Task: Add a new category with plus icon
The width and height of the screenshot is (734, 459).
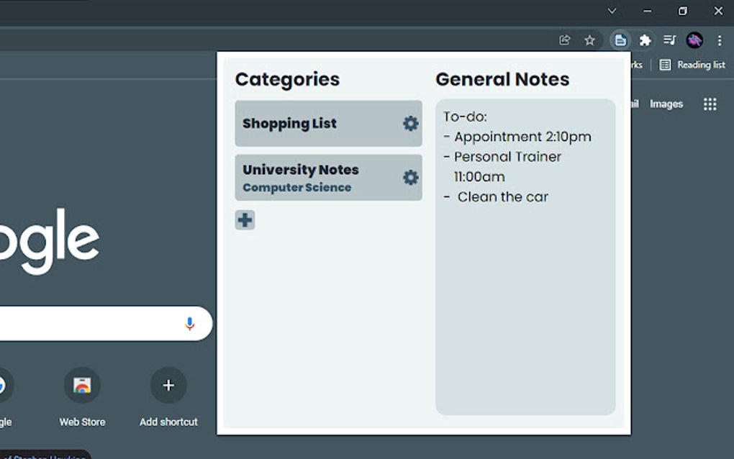Action: [245, 220]
